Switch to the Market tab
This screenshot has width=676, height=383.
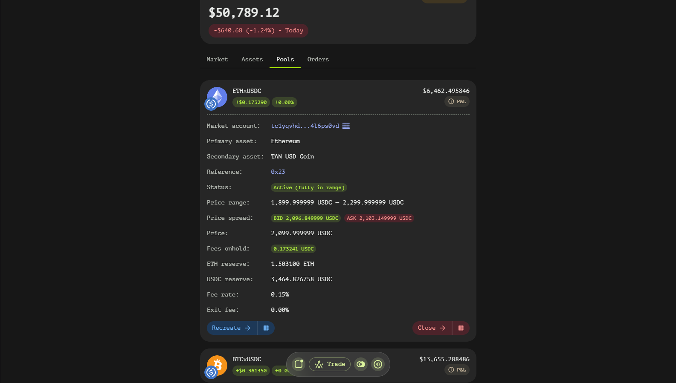tap(217, 60)
